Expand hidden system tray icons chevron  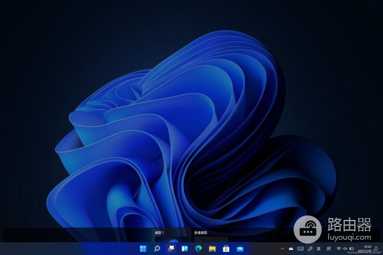pos(282,248)
